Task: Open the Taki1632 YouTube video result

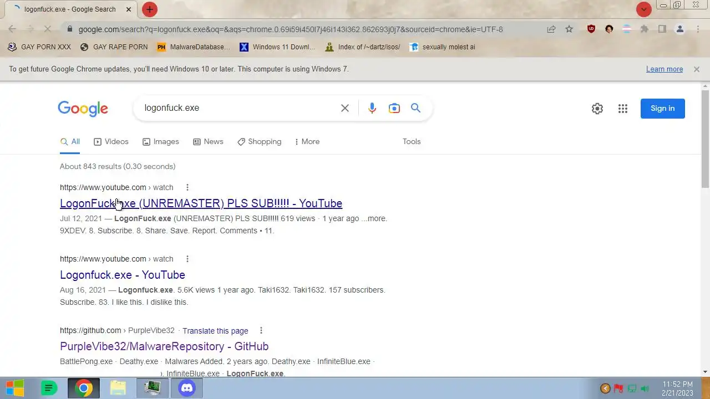Action: [x=123, y=275]
